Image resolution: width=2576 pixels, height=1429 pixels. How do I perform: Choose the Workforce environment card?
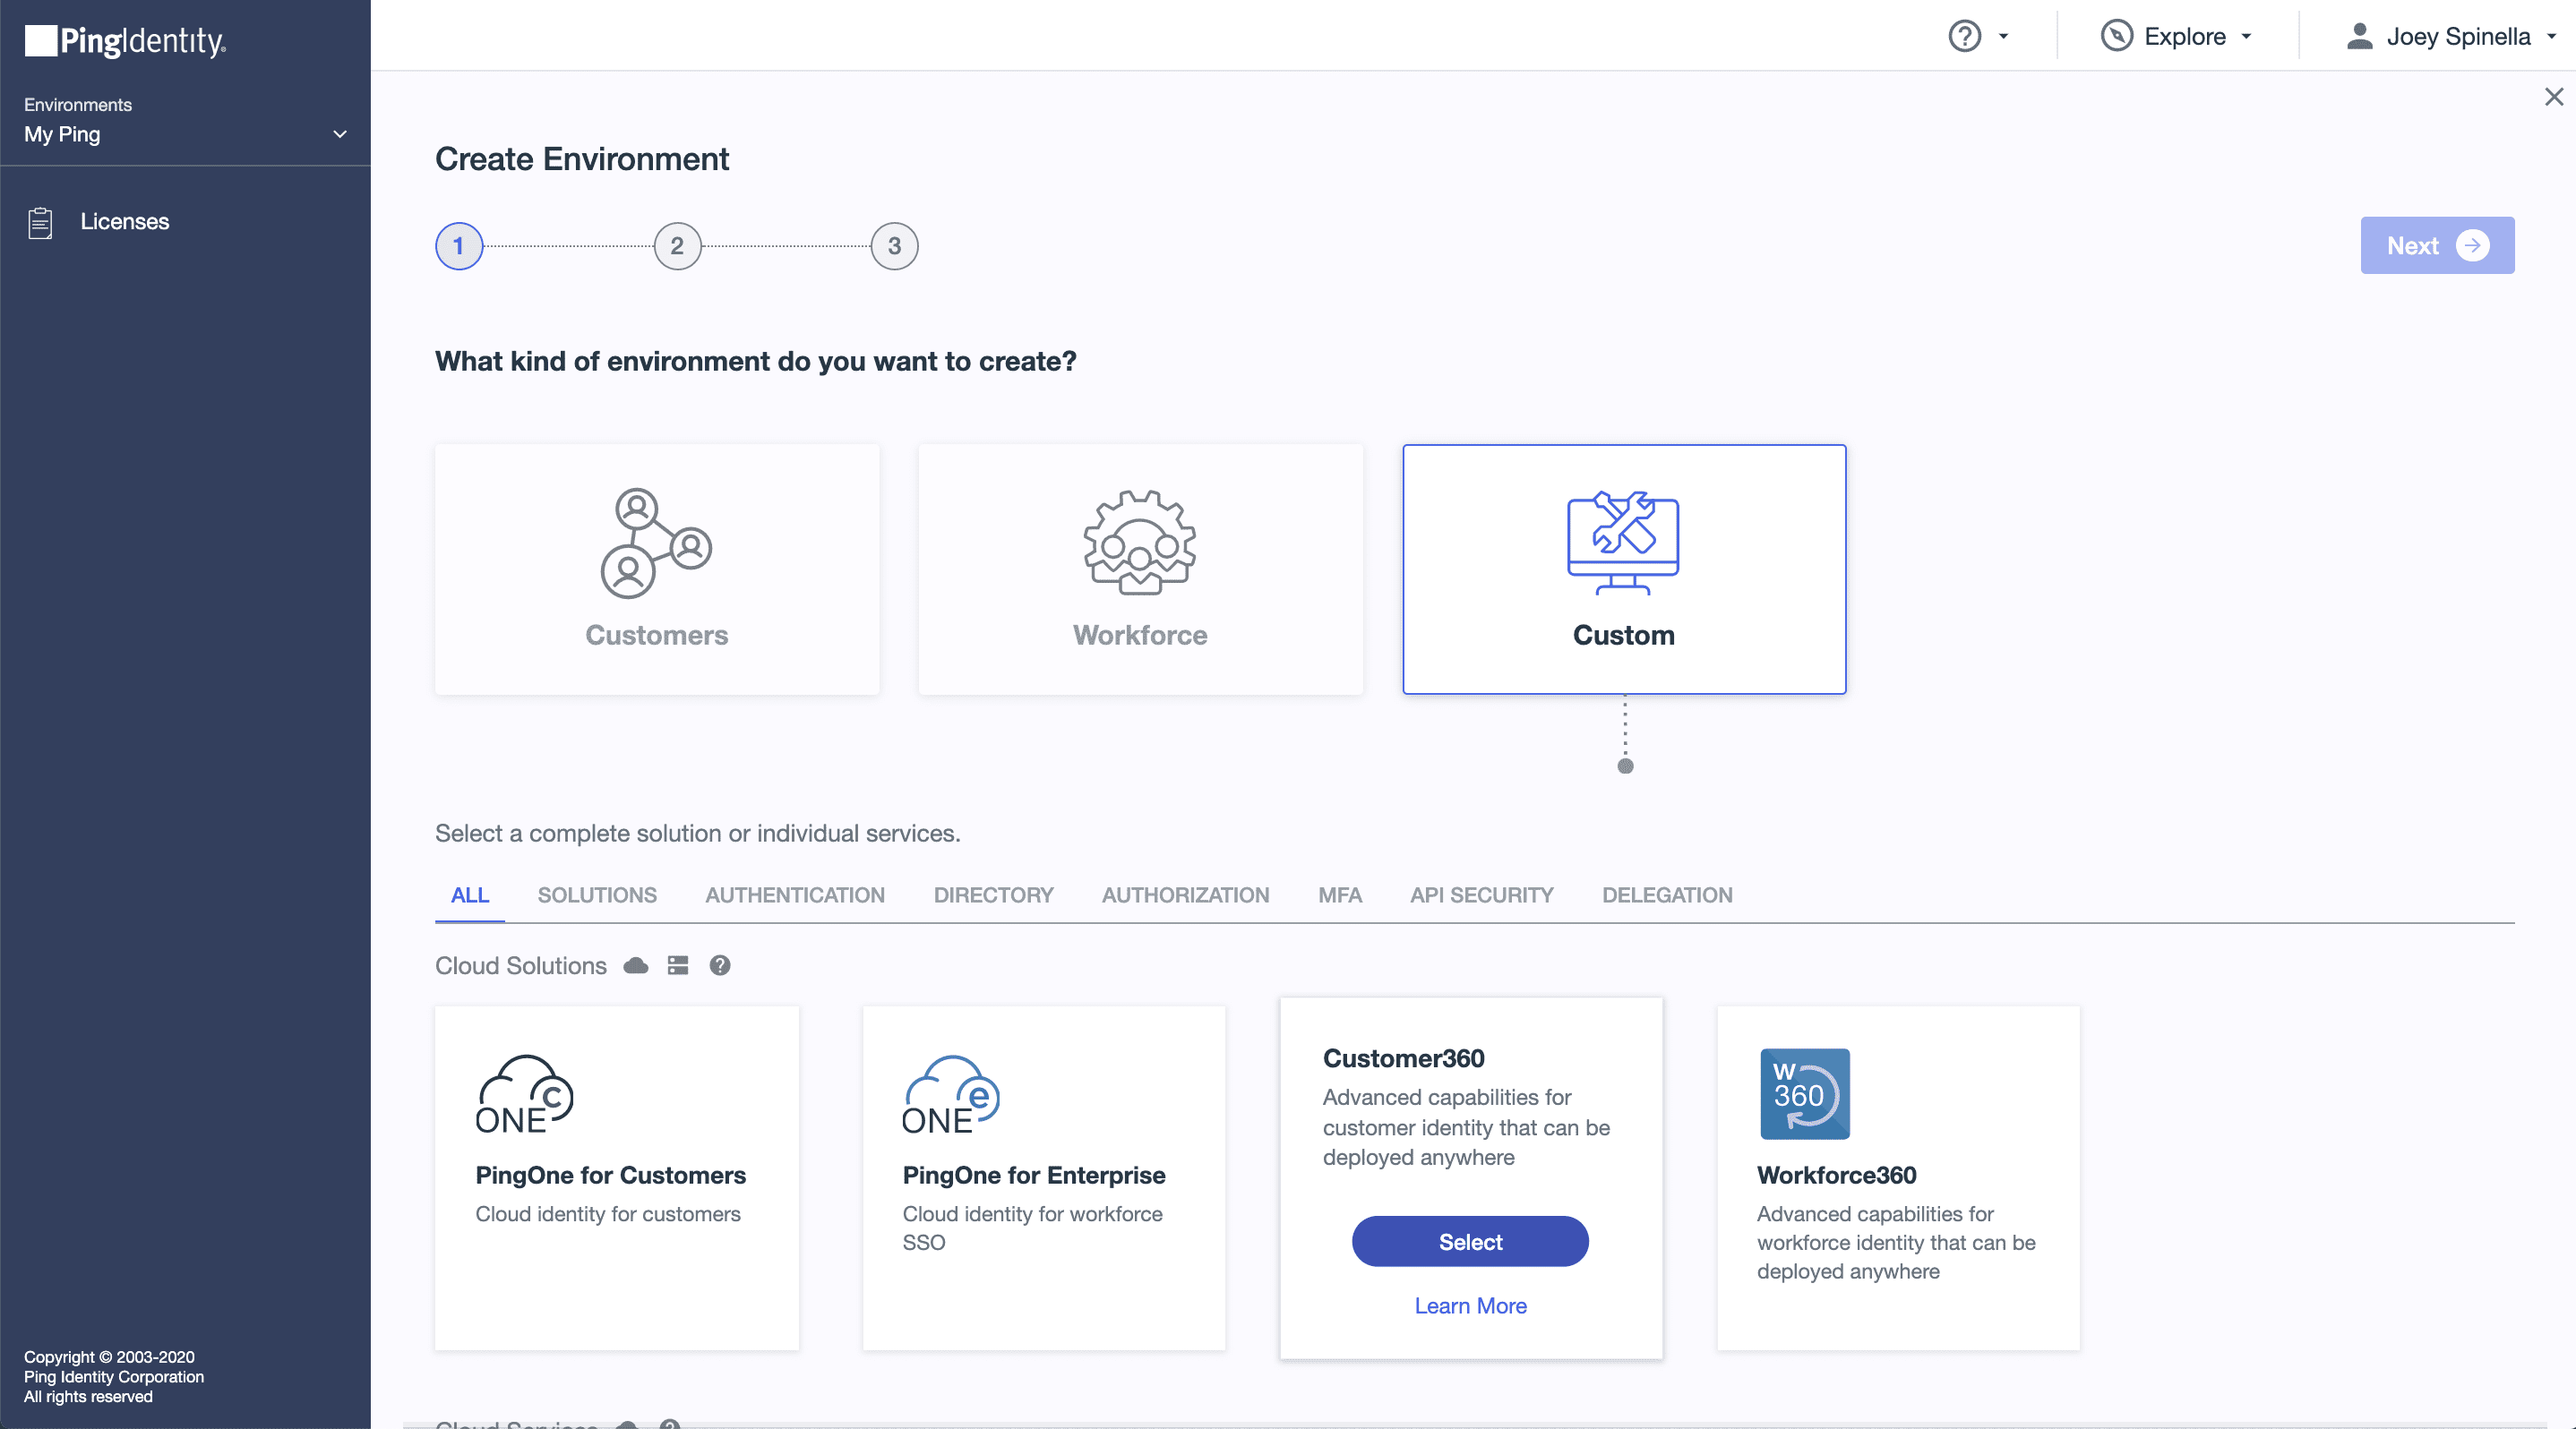[x=1140, y=569]
